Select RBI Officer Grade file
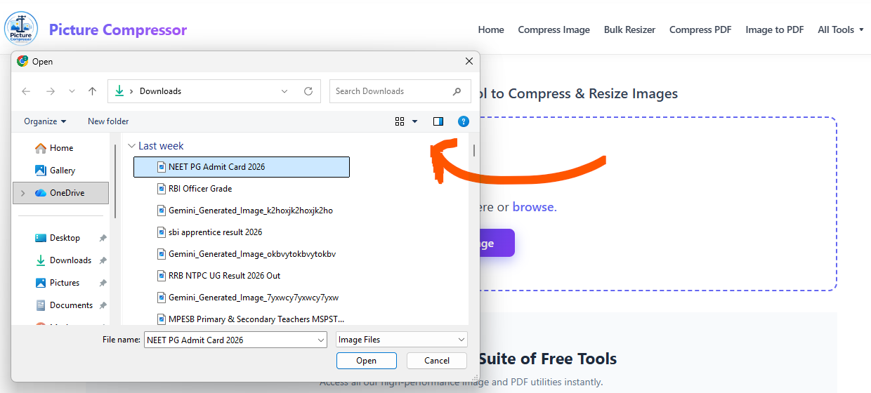The width and height of the screenshot is (871, 393). (200, 189)
